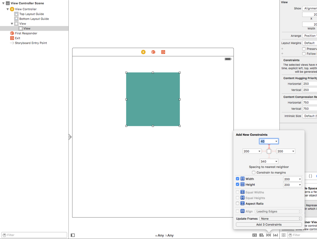
Task: Click the outline reveal arrow on canvas edge
Action: [70, 137]
